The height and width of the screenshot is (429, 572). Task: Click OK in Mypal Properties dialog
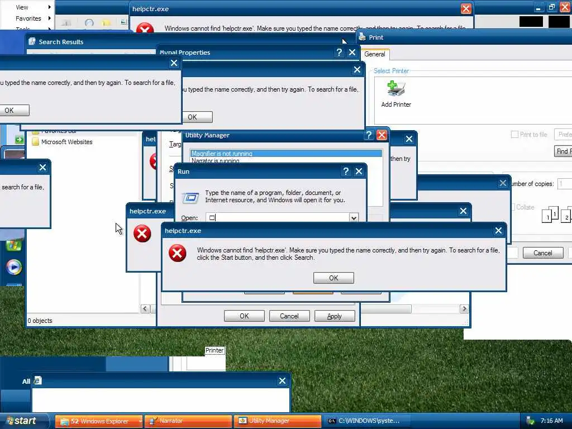pyautogui.click(x=244, y=316)
